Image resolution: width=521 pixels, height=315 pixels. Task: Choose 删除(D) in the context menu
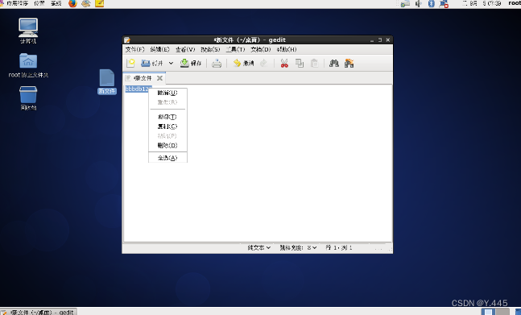click(x=167, y=146)
